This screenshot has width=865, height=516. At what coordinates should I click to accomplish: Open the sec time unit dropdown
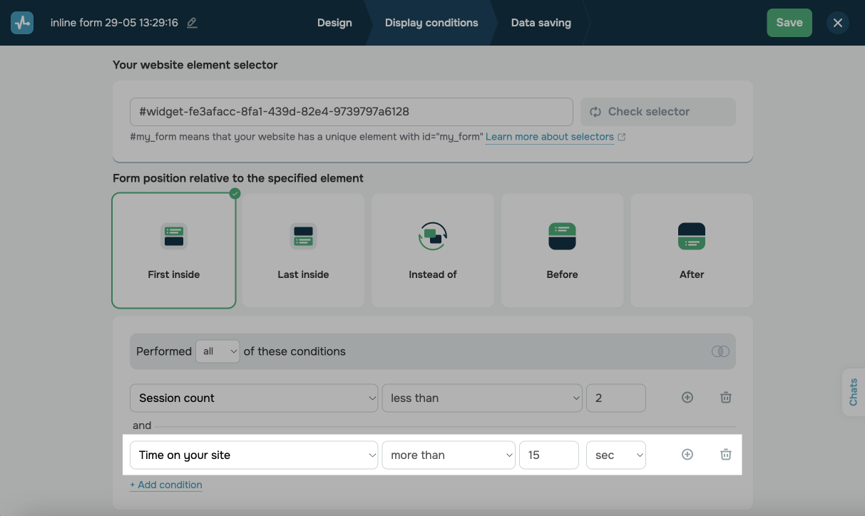coord(615,455)
